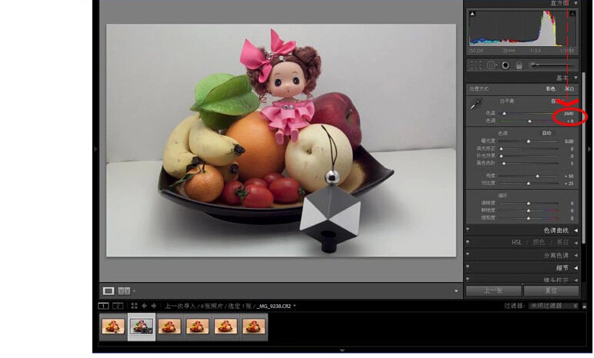The width and height of the screenshot is (594, 358).
Task: Toggle the filter lock switch beside filter dropdown
Action: pyautogui.click(x=584, y=306)
